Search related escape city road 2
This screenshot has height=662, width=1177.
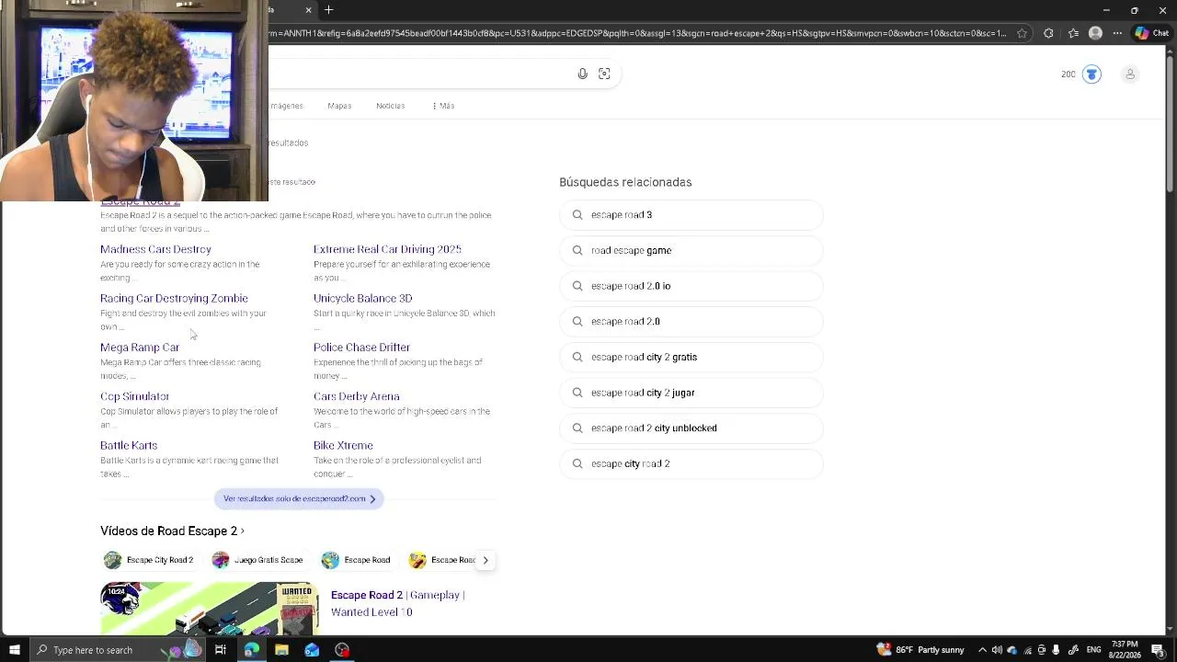point(691,463)
